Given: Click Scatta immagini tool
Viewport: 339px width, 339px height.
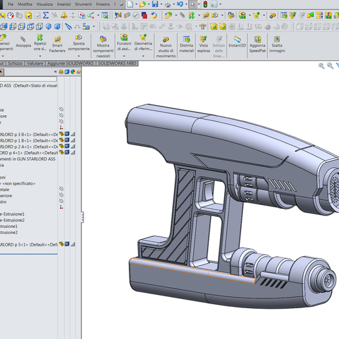Looking at the screenshot, I should click(277, 45).
